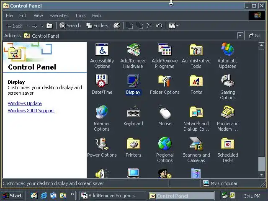Click Control Panel taskbar button
This screenshot has width=268, height=201.
click(181, 196)
